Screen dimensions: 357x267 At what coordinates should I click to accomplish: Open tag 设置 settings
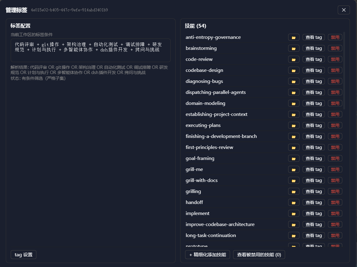tap(24, 255)
